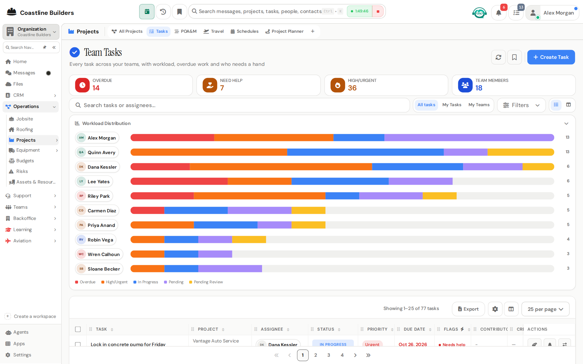Open the POA&M tab
Viewport: 583px width, 364px height.
pos(186,31)
